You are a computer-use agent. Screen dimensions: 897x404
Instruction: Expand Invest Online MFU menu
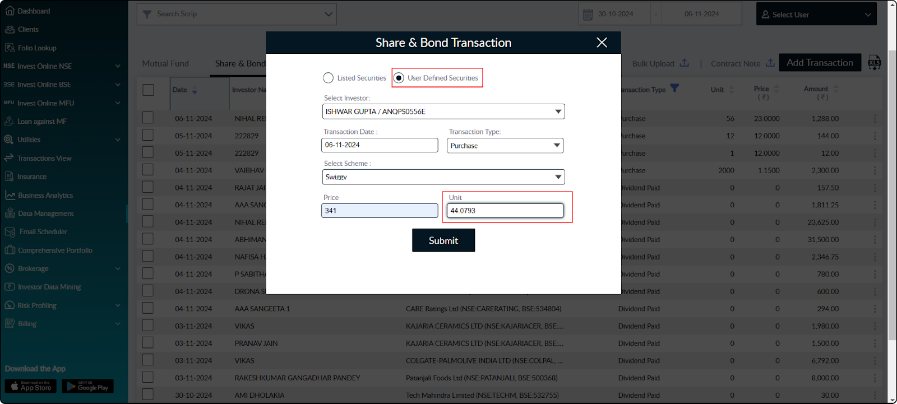[118, 103]
